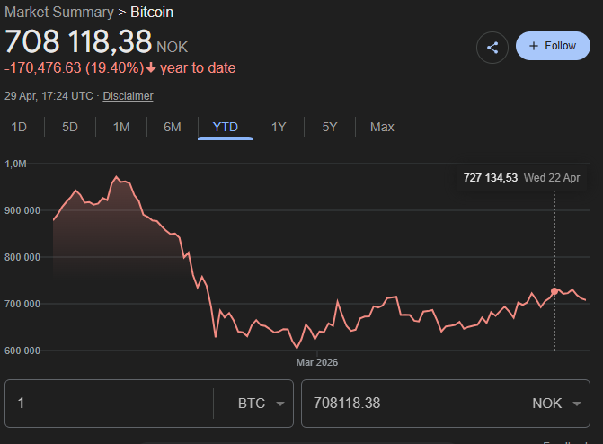Click the 900 000 axis label

[x=22, y=210]
